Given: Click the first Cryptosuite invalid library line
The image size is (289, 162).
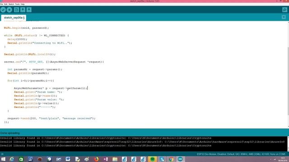Looking at the screenshot, I should [106, 138].
